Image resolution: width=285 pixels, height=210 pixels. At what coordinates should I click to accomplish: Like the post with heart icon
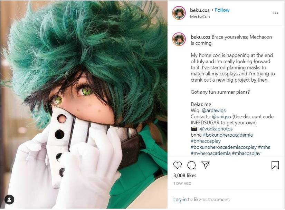point(178,165)
